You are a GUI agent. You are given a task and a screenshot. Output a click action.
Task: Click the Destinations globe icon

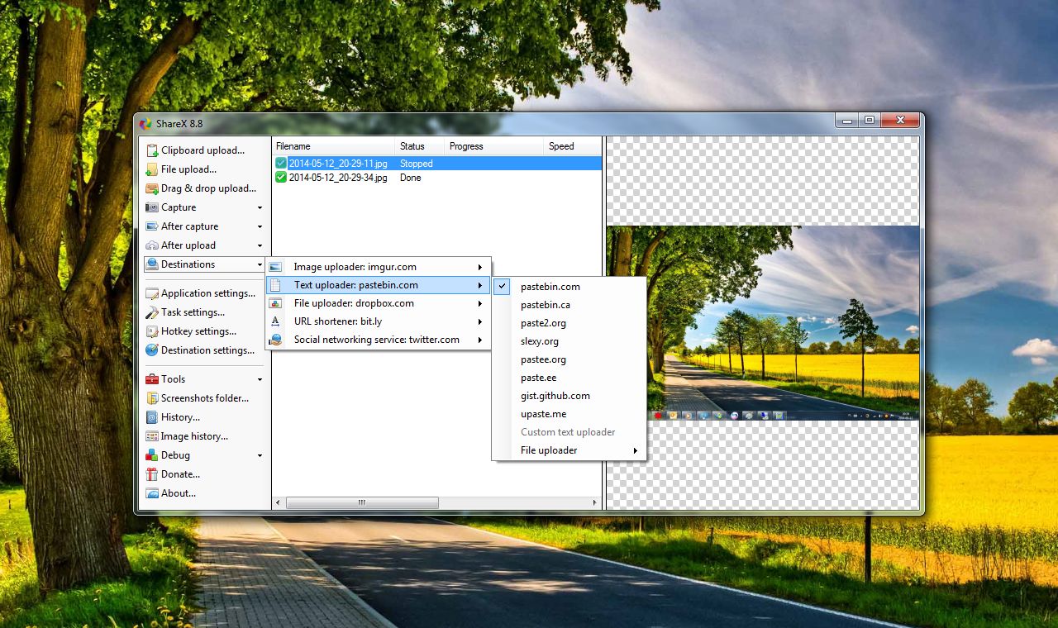pyautogui.click(x=152, y=264)
